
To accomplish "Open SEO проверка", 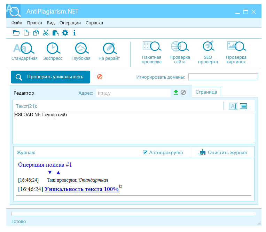I will click(208, 53).
